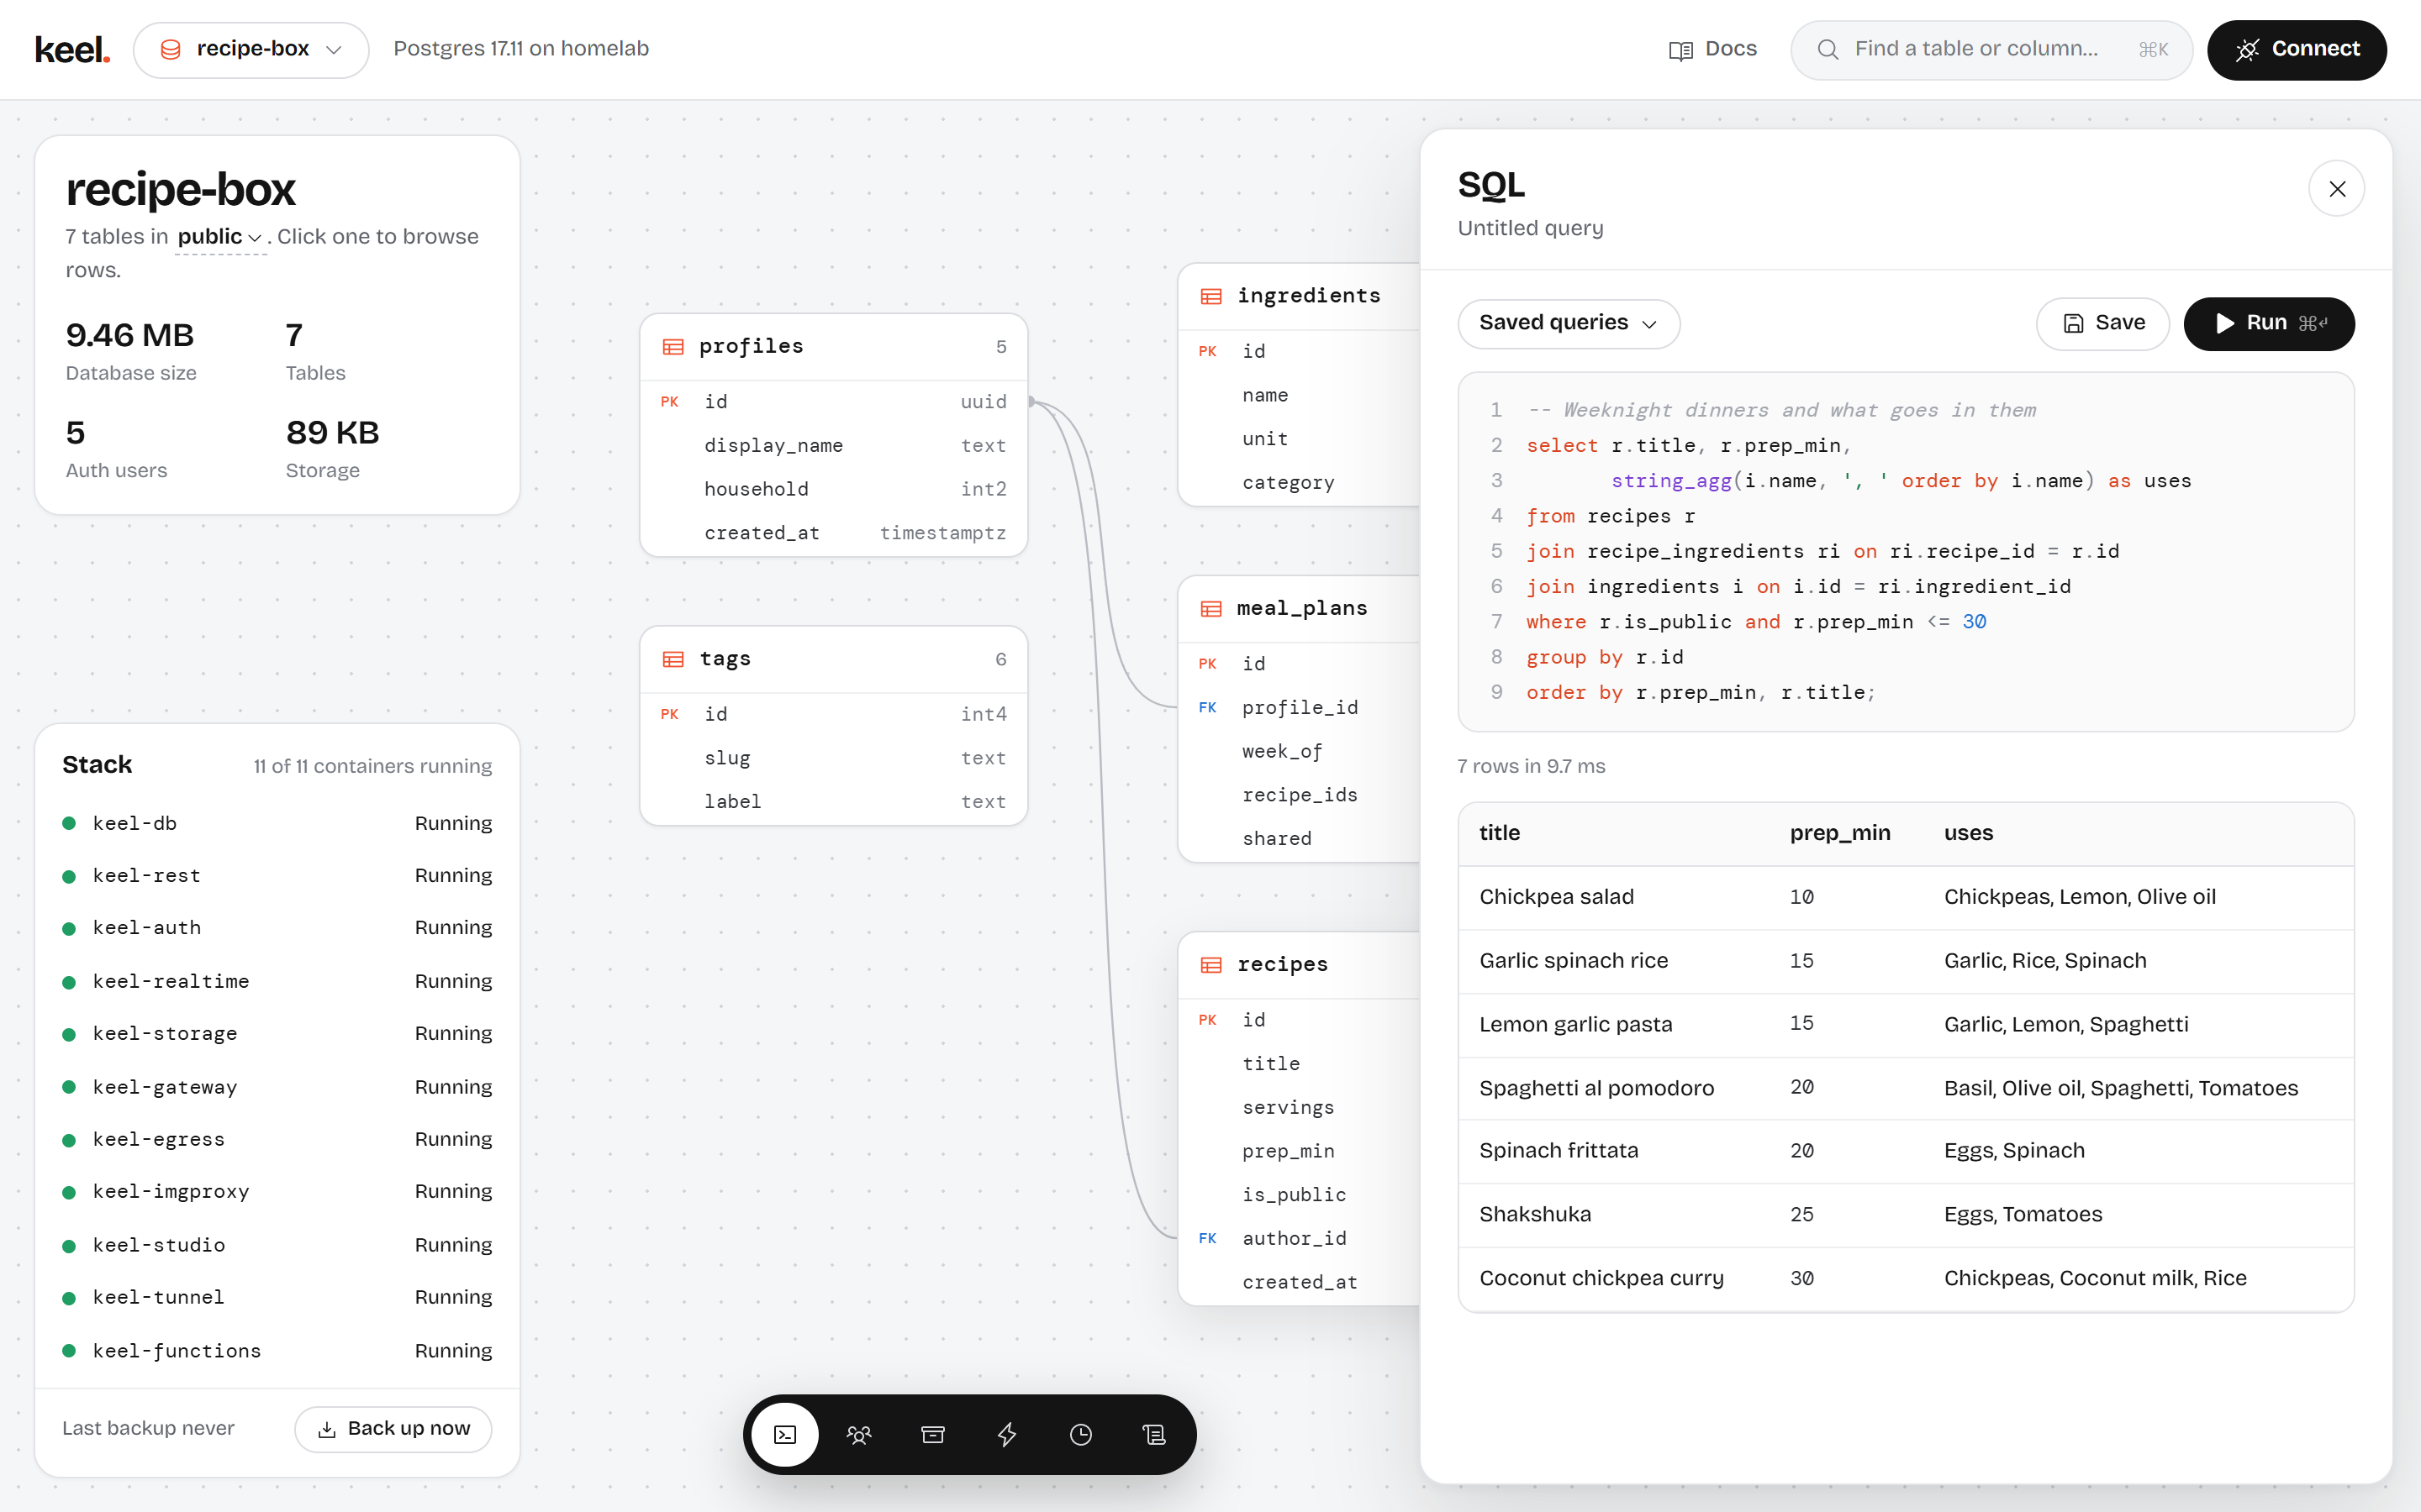Click the Untitled query name

point(1530,228)
